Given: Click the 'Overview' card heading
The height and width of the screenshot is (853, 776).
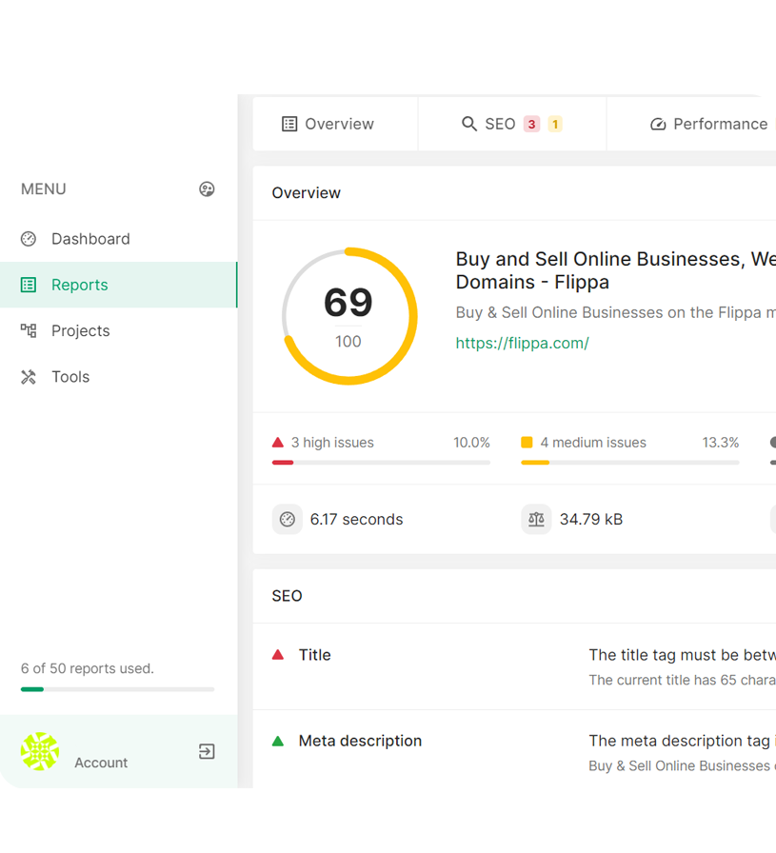Looking at the screenshot, I should (x=307, y=193).
